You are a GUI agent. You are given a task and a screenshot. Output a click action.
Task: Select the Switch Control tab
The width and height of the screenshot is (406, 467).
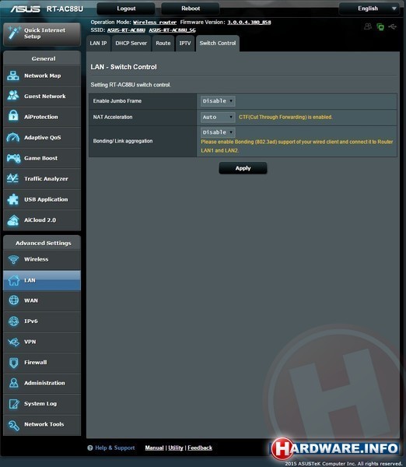coord(218,43)
